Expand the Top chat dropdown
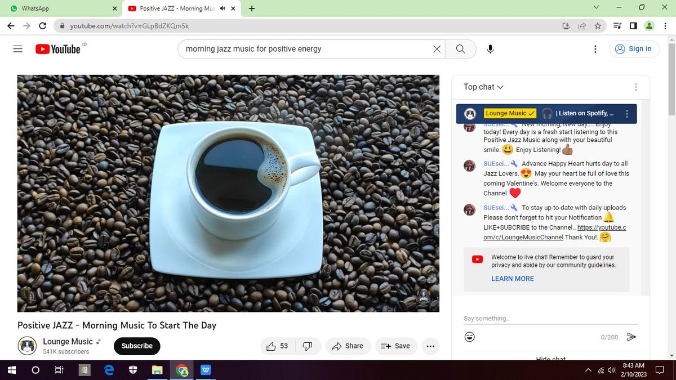This screenshot has height=380, width=676. click(483, 87)
